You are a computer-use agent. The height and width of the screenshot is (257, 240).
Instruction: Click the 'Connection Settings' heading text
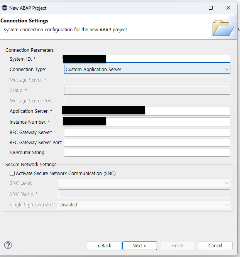tap(24, 20)
